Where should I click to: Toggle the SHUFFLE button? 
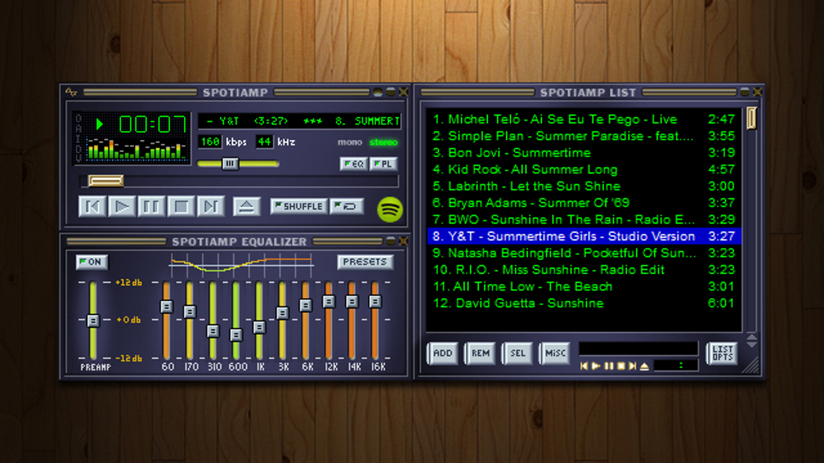tap(299, 206)
